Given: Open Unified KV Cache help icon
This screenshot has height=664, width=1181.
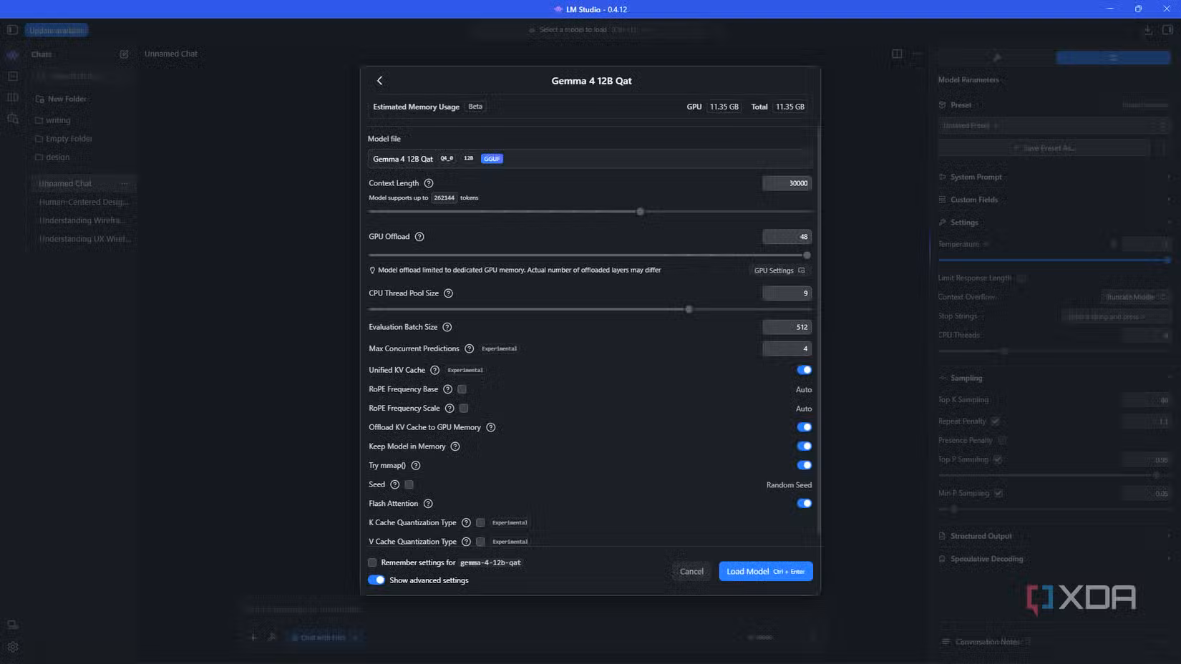Looking at the screenshot, I should click(x=434, y=370).
